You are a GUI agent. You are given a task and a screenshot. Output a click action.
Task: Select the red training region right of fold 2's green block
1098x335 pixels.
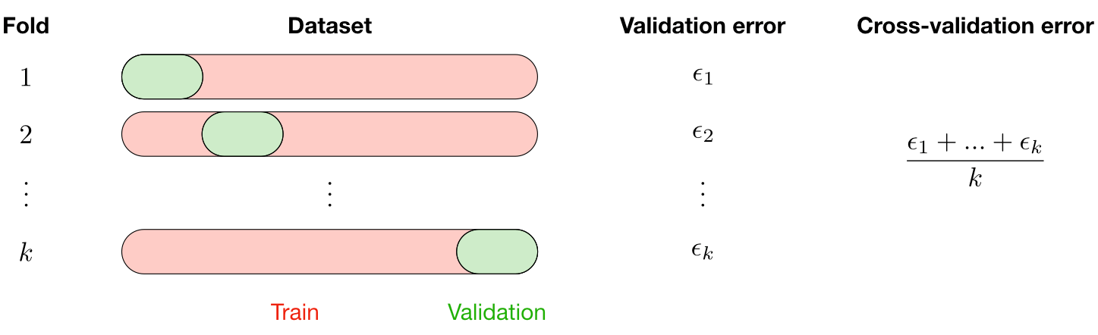[x=410, y=134]
